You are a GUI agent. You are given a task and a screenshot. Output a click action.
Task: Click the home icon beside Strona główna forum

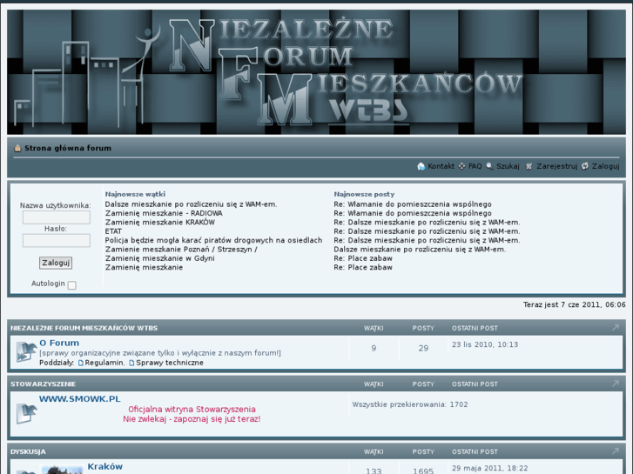coord(17,148)
